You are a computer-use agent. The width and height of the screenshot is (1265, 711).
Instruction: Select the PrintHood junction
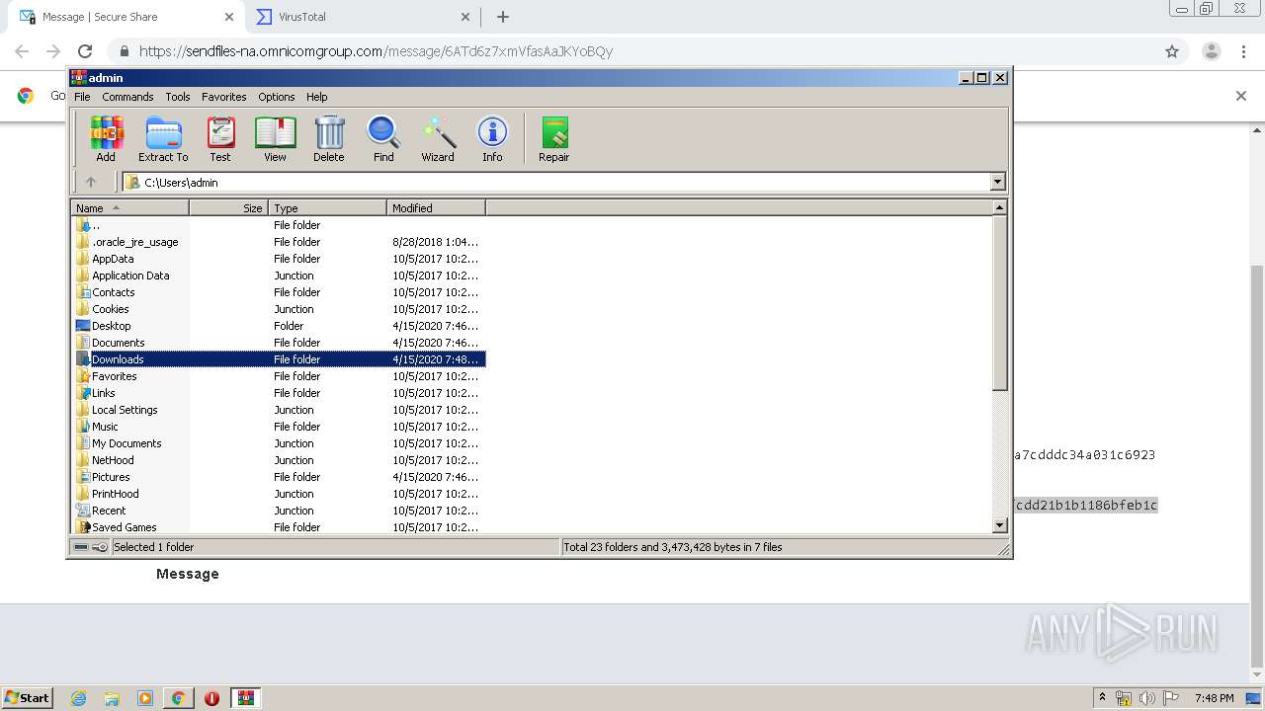click(x=278, y=494)
